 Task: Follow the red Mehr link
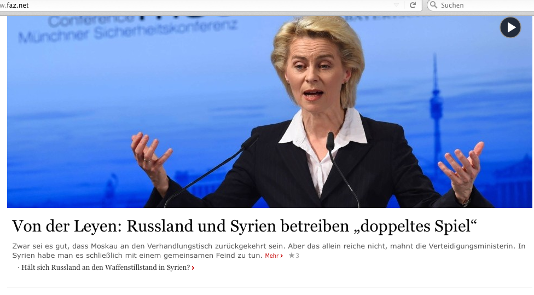272,256
